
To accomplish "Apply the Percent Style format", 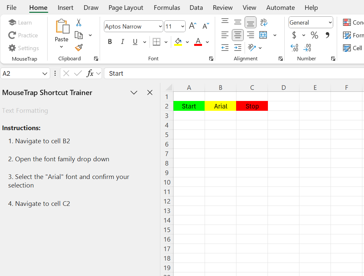I will click(x=314, y=35).
